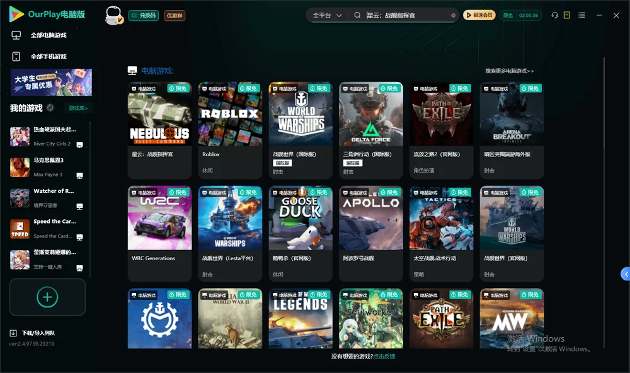
Task: Open the Legends tank game card
Action: (301, 319)
